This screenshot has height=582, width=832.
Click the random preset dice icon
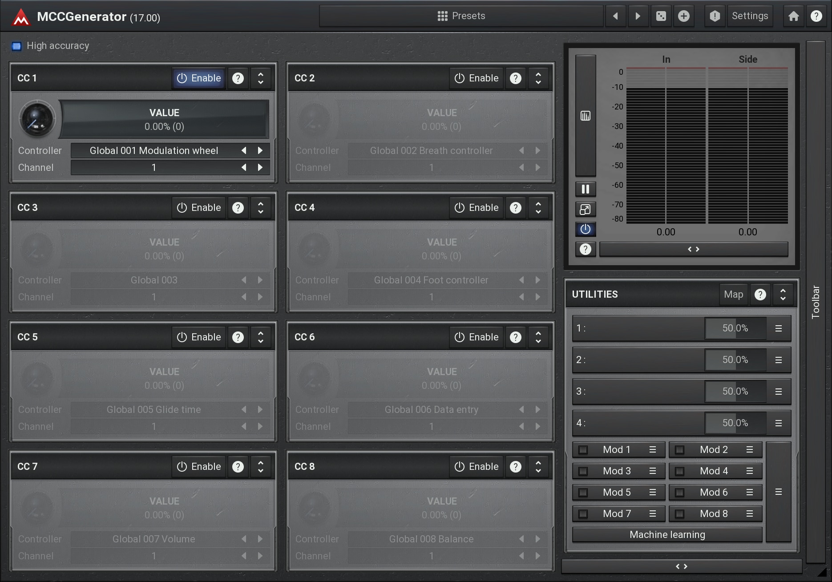pyautogui.click(x=661, y=16)
